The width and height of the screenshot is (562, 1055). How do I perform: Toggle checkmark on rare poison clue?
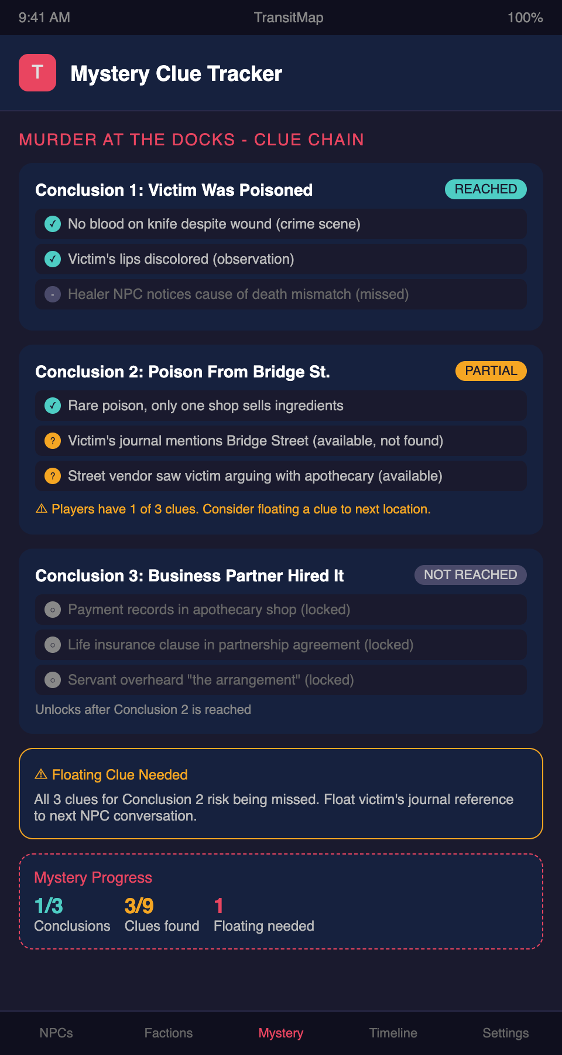point(53,406)
